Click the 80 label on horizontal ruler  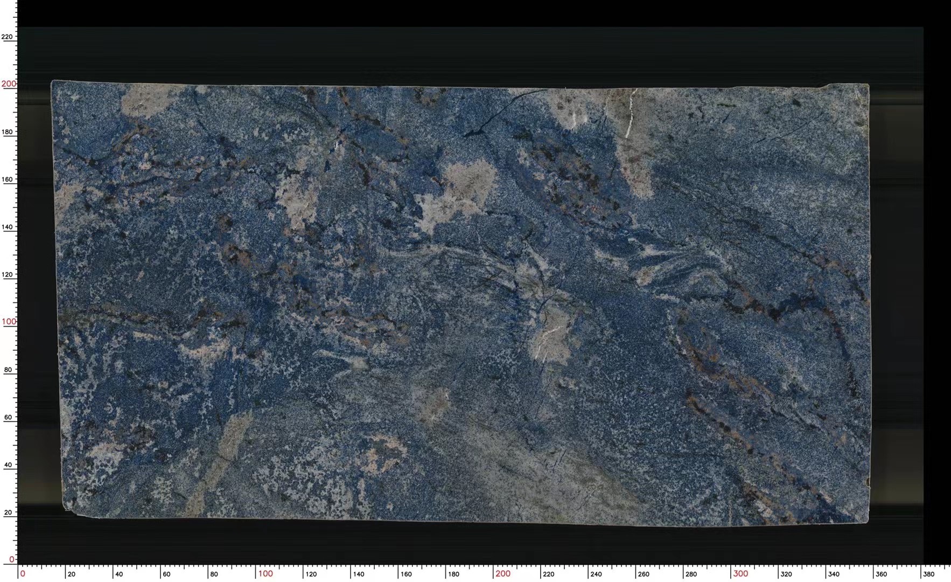tap(214, 574)
